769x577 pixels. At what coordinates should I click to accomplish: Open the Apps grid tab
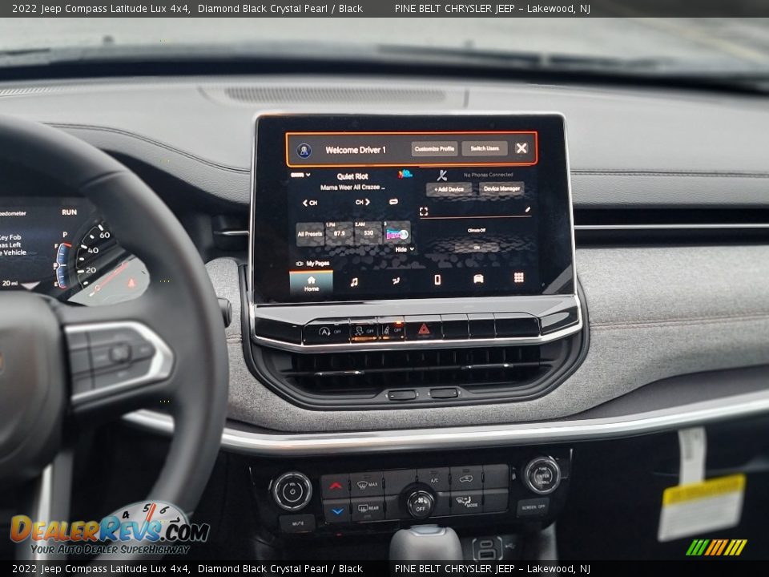pos(518,278)
